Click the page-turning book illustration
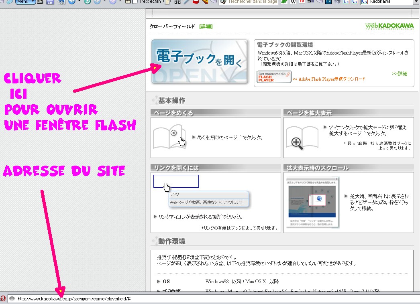Viewport: 420px width, 304px height. [169, 137]
